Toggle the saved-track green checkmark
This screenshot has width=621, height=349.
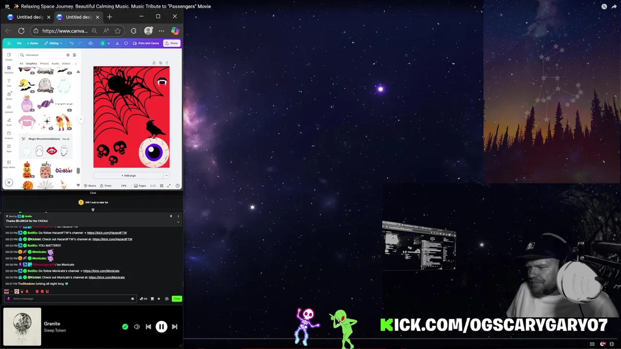(125, 327)
